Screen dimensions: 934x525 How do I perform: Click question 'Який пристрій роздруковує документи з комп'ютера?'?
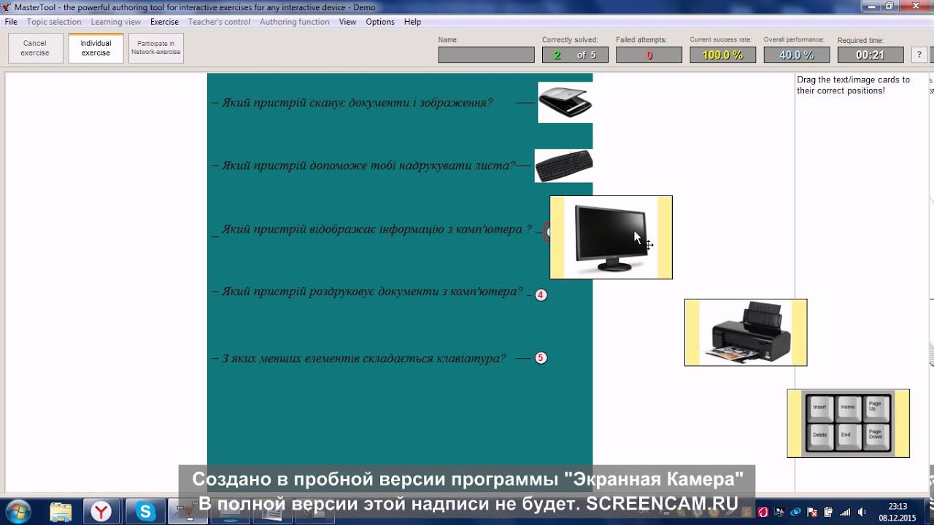pyautogui.click(x=372, y=292)
